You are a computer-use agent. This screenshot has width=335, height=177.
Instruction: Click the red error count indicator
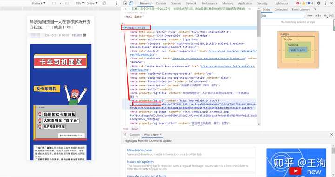coord(299,3)
